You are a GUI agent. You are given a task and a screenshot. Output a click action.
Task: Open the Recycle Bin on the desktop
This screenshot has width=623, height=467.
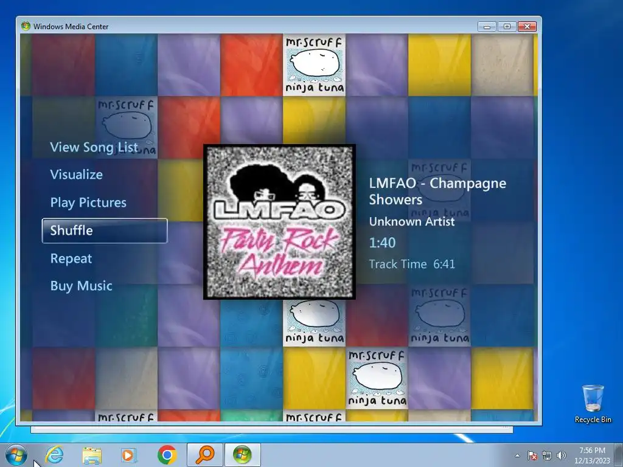(x=593, y=404)
